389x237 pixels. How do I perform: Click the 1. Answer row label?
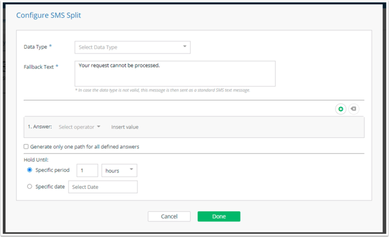click(39, 127)
